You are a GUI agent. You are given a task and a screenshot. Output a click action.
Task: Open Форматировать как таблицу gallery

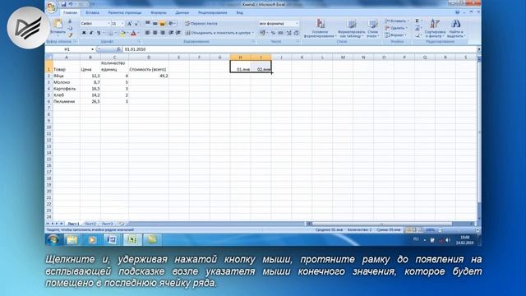351,28
